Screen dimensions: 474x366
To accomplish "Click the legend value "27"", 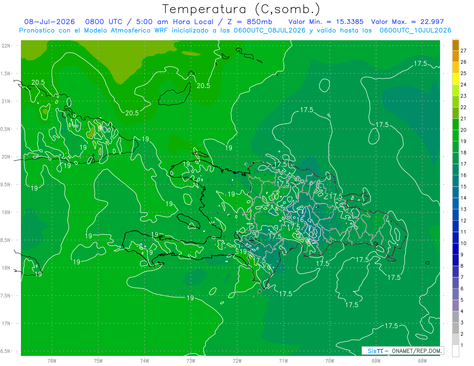I will 464,51.
